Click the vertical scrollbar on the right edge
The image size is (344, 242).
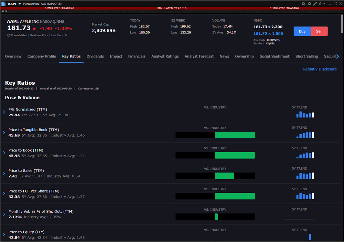point(342,24)
